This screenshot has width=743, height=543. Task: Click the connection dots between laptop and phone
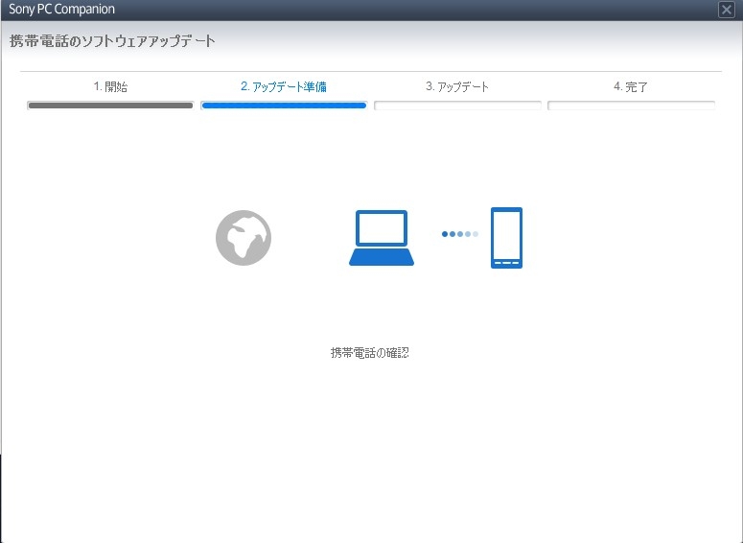pos(459,234)
